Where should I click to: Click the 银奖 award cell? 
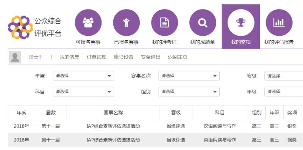click(292, 126)
